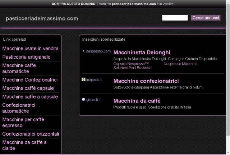Click the Sottovuoto a campana description text
The height and width of the screenshot is (155, 230).
coord(158,87)
